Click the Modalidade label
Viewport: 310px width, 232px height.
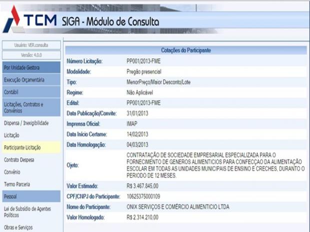pyautogui.click(x=78, y=72)
